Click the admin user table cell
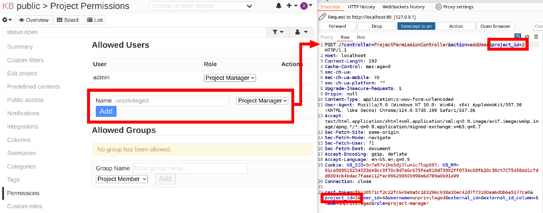The height and width of the screenshot is (213, 543). pyautogui.click(x=146, y=77)
